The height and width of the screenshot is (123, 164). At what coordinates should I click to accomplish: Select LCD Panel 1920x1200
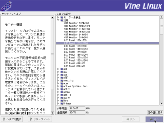pyautogui.click(x=76, y=60)
